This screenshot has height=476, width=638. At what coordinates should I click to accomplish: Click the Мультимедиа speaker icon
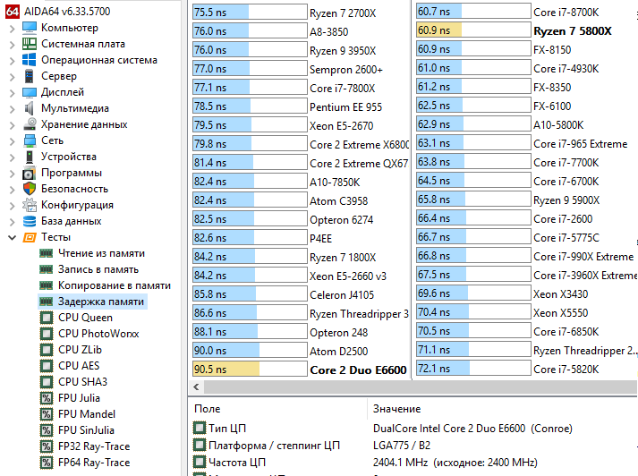click(x=30, y=108)
